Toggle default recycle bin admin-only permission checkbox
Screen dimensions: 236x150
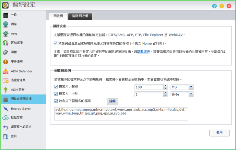[x=55, y=43]
